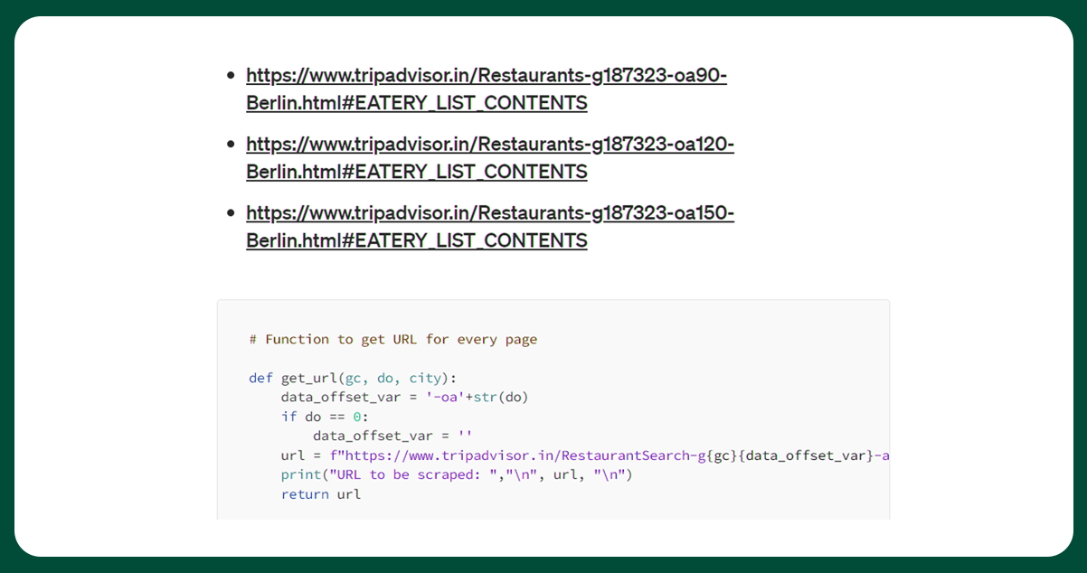Click the 'gc' parameter in function signature

click(x=353, y=378)
